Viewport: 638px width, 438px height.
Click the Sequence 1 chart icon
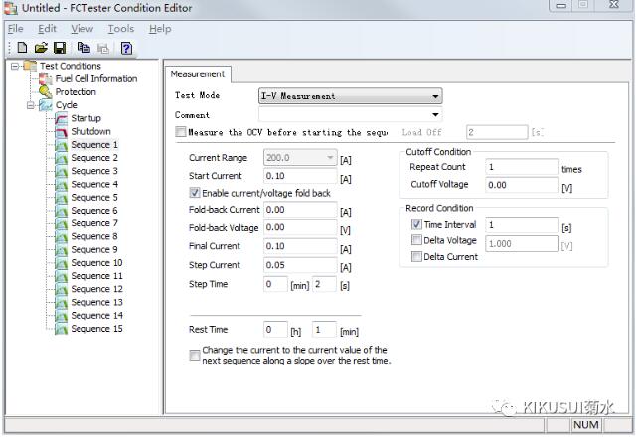pyautogui.click(x=61, y=145)
